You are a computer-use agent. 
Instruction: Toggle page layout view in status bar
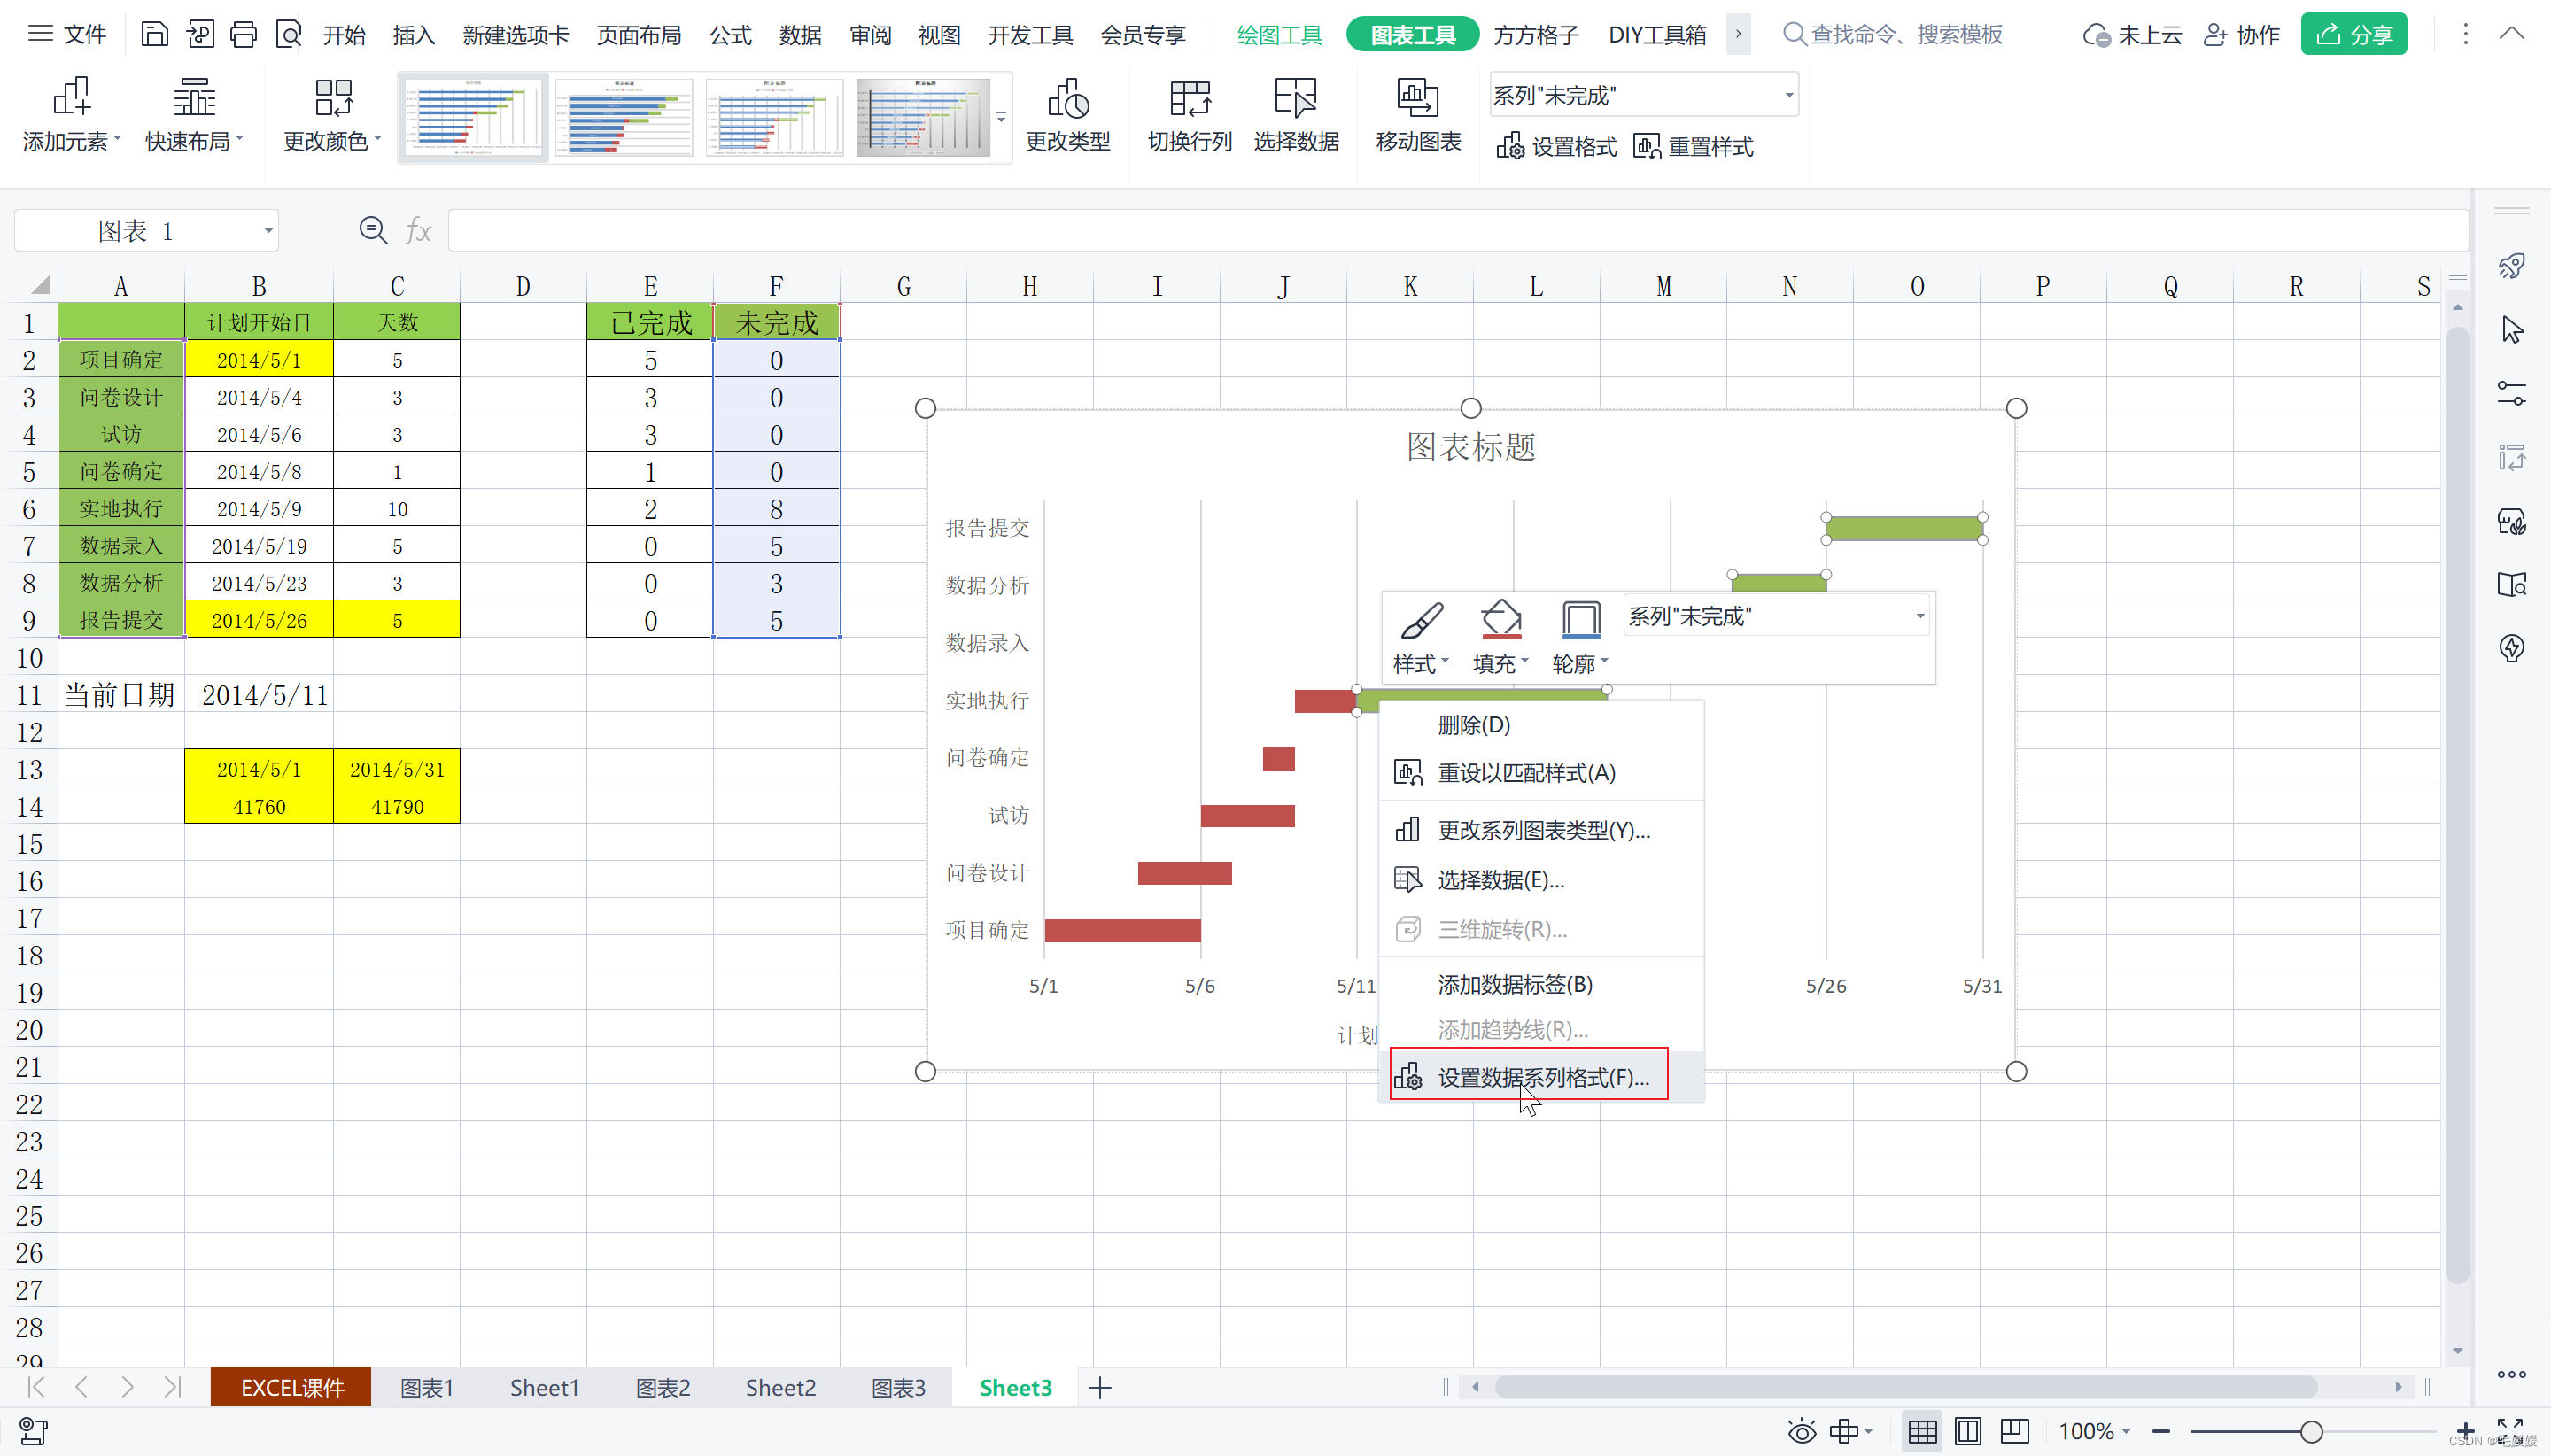coord(1967,1431)
